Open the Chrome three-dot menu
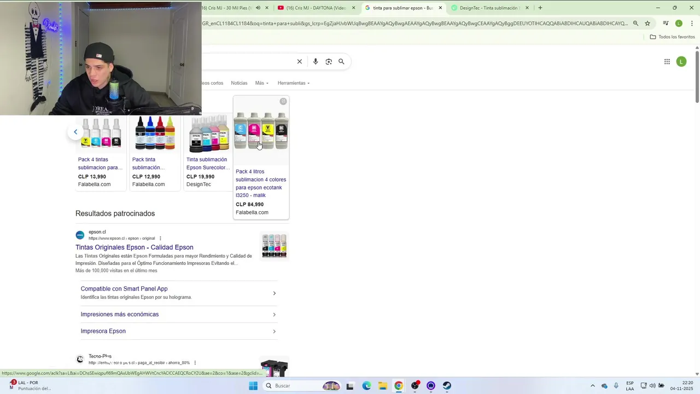The height and width of the screenshot is (394, 700). coord(692,24)
